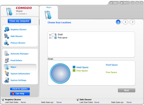Click the Next button
Image resolution: width=144 pixels, height=105 pixels.
(x=126, y=90)
